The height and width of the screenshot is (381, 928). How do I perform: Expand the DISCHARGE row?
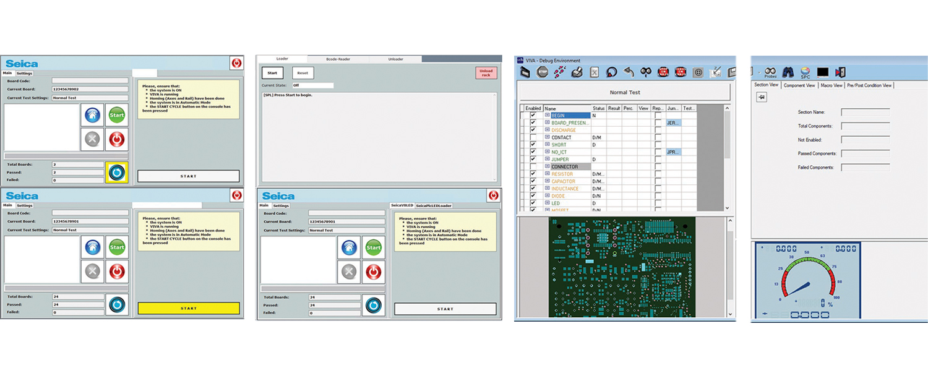[x=547, y=130]
